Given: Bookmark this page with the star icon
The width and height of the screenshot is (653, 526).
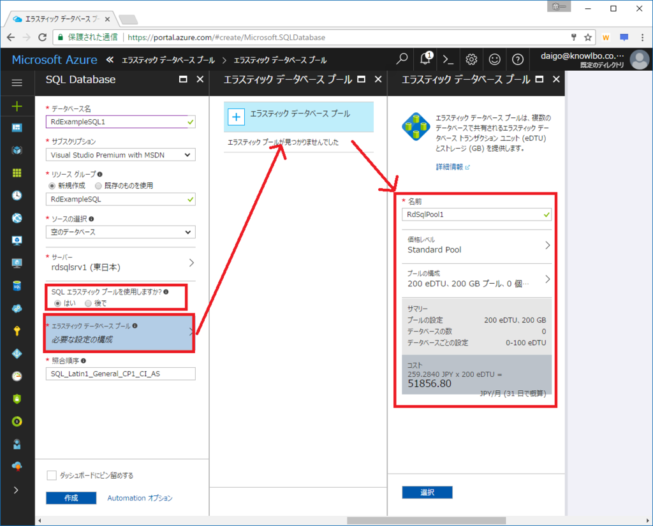Looking at the screenshot, I should click(x=587, y=38).
